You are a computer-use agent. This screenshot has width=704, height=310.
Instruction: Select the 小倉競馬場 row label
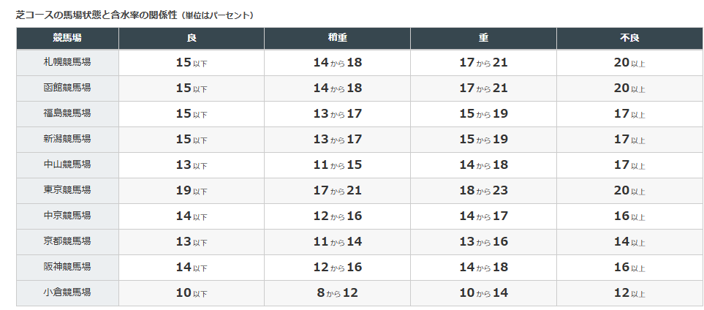point(67,292)
